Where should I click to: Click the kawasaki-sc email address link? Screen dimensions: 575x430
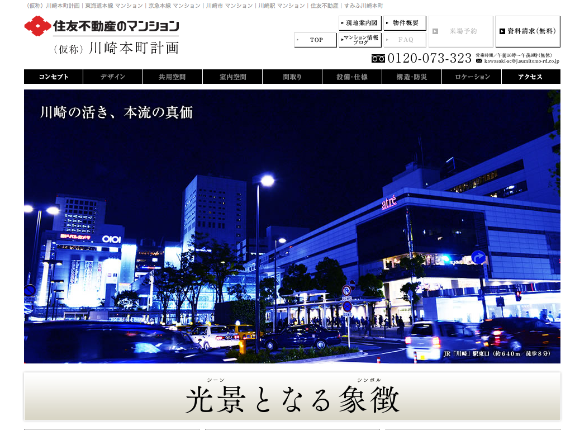click(x=521, y=61)
